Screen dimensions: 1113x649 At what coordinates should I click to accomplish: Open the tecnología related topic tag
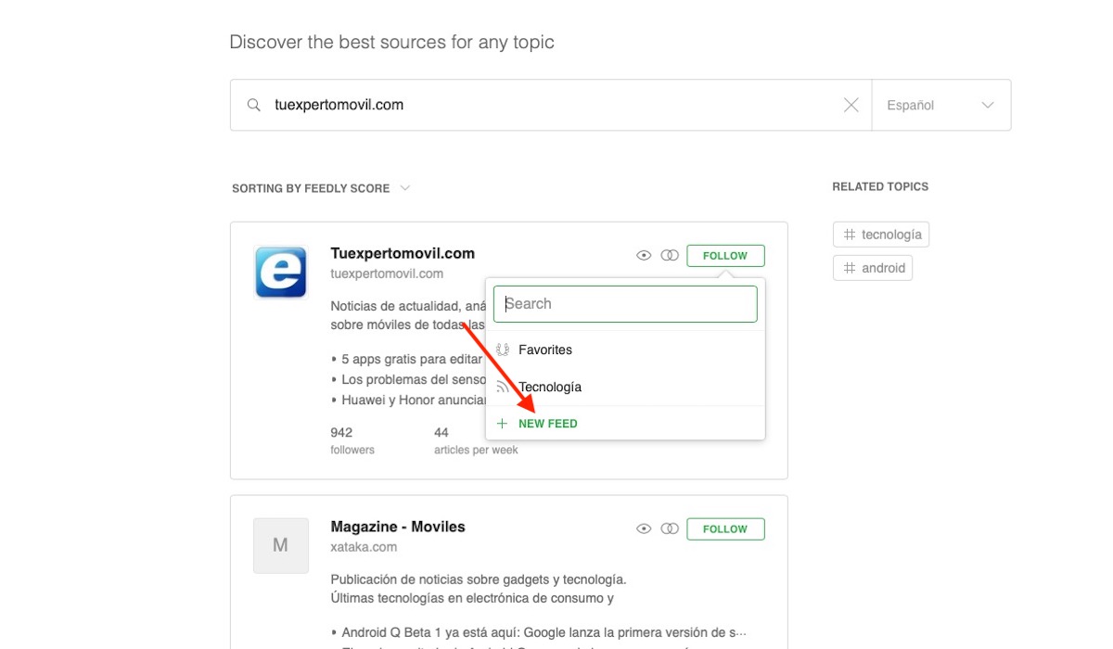pyautogui.click(x=881, y=235)
